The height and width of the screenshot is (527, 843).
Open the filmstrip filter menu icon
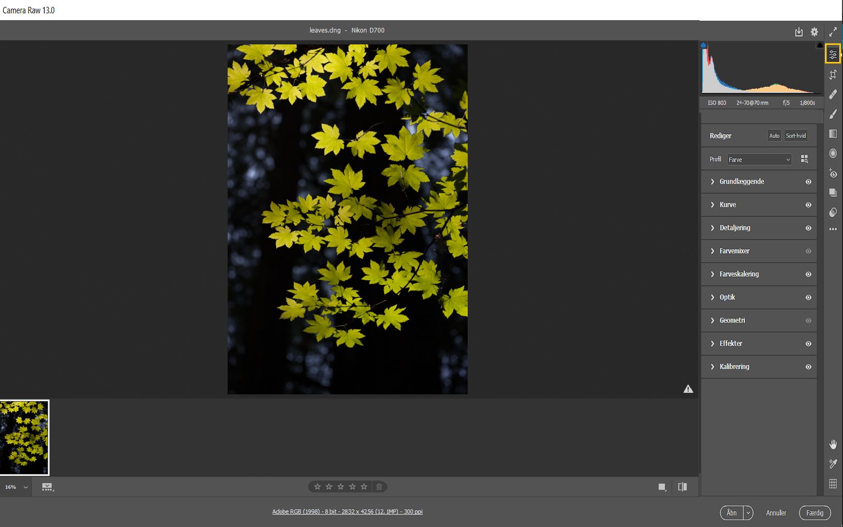click(47, 487)
